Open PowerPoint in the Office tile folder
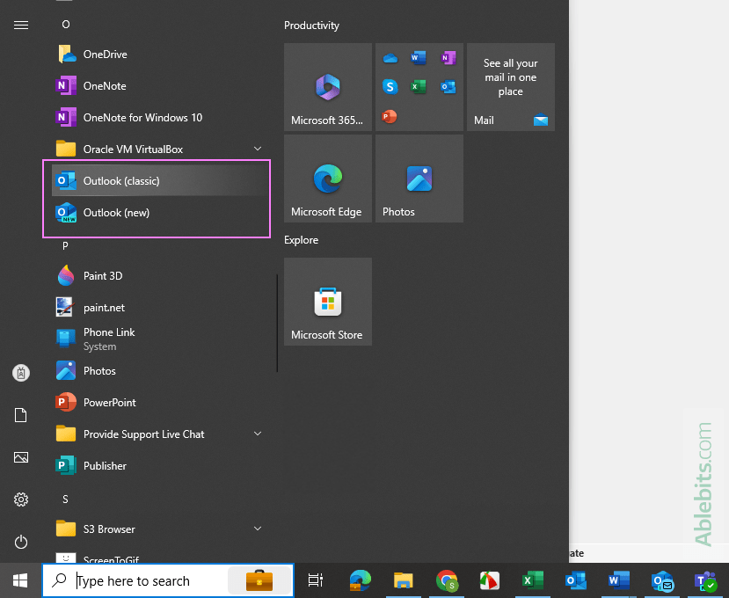 click(390, 116)
